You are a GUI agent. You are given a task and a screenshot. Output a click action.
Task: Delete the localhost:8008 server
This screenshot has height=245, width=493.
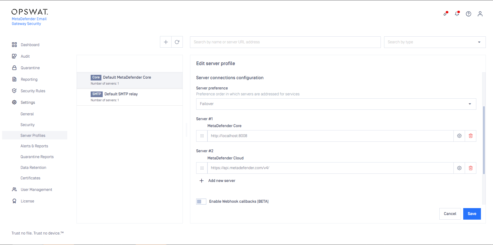(471, 136)
